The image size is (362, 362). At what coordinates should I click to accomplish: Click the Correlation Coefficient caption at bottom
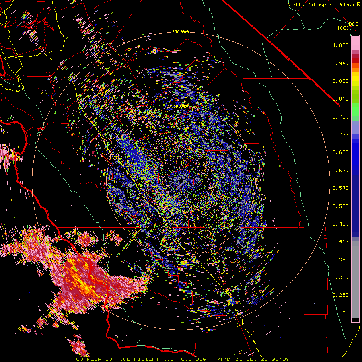click(x=183, y=359)
